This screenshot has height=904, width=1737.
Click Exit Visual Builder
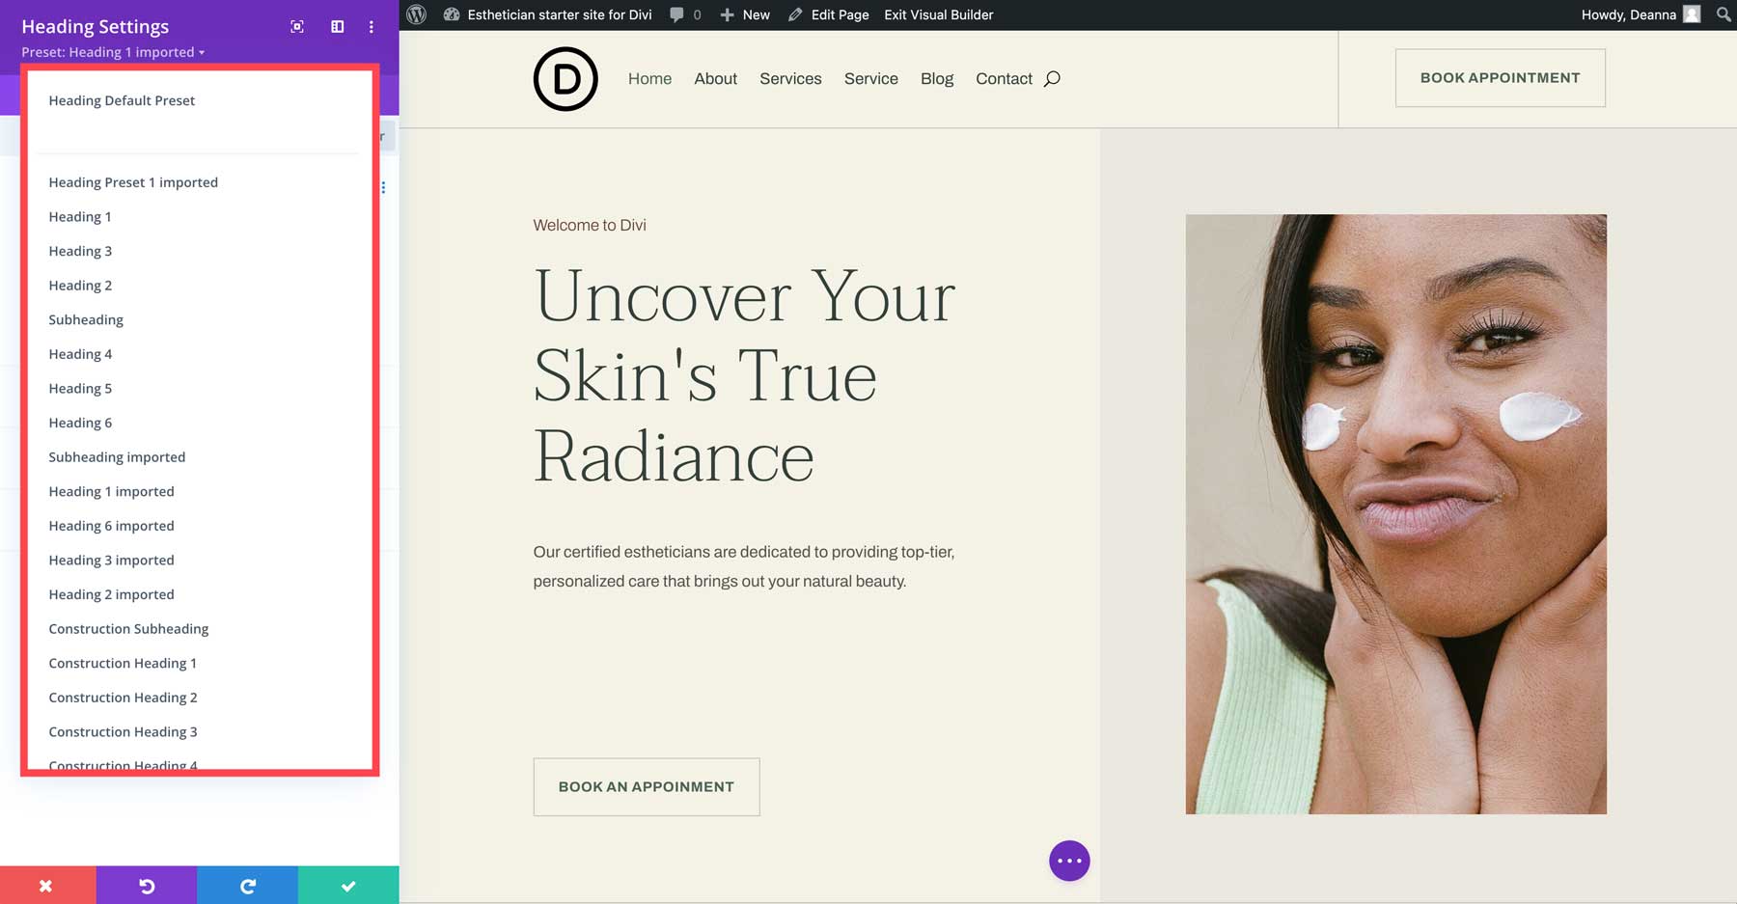[938, 14]
